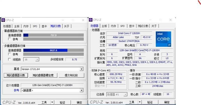Open the 内存 tab in the right window

pyautogui.click(x=114, y=26)
